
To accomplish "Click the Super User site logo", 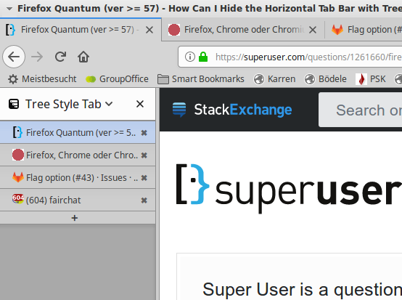I will tap(289, 189).
